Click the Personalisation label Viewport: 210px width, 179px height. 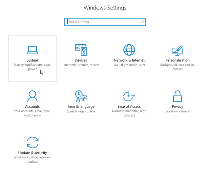(x=178, y=60)
